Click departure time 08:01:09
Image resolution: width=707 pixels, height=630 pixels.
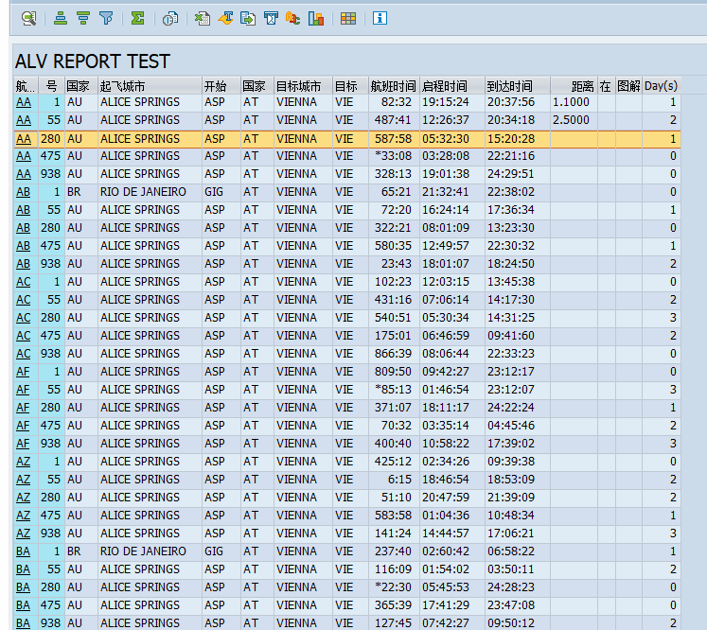(x=446, y=228)
